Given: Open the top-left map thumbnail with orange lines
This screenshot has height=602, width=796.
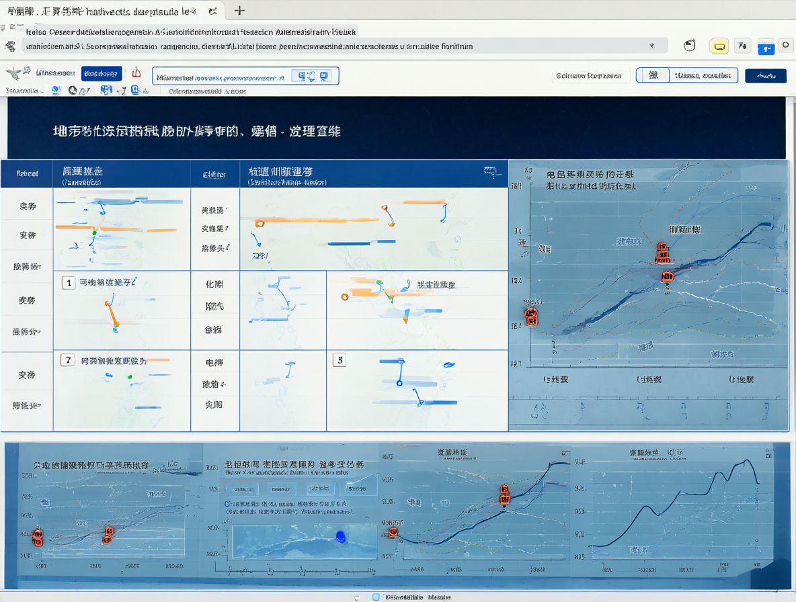Looking at the screenshot, I should (x=122, y=228).
